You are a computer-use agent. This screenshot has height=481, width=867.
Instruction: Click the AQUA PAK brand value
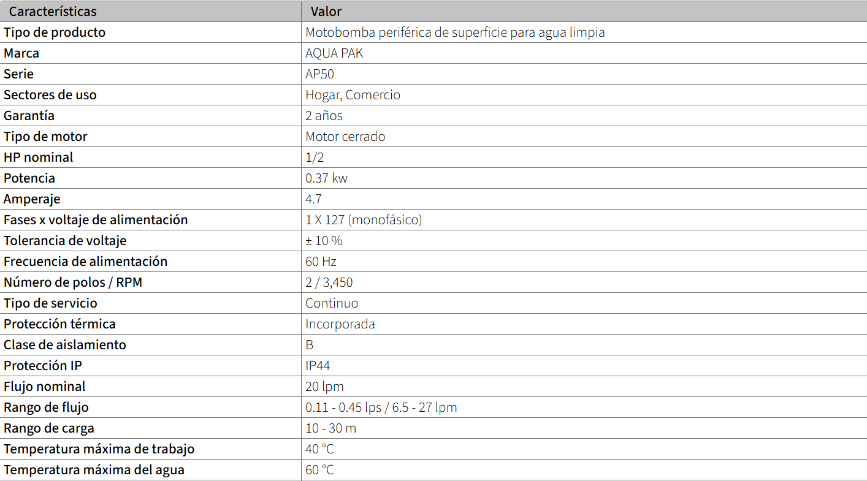334,53
